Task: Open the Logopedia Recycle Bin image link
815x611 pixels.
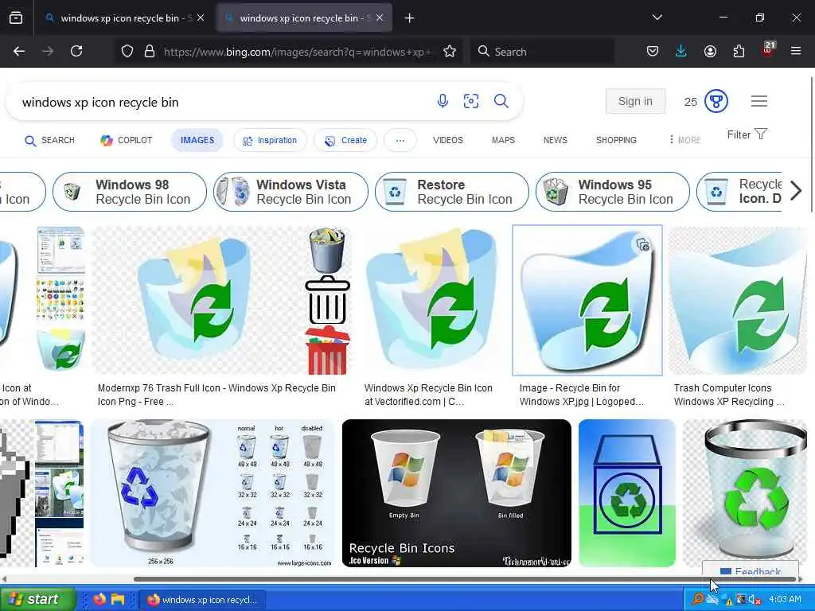Action: 581,395
